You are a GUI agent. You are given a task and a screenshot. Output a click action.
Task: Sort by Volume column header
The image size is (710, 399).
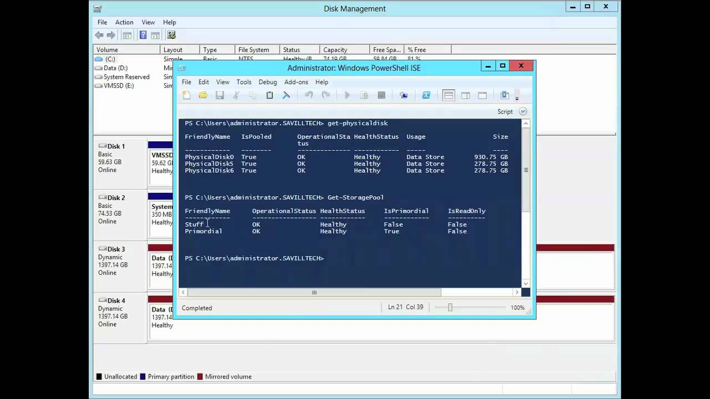click(x=127, y=49)
